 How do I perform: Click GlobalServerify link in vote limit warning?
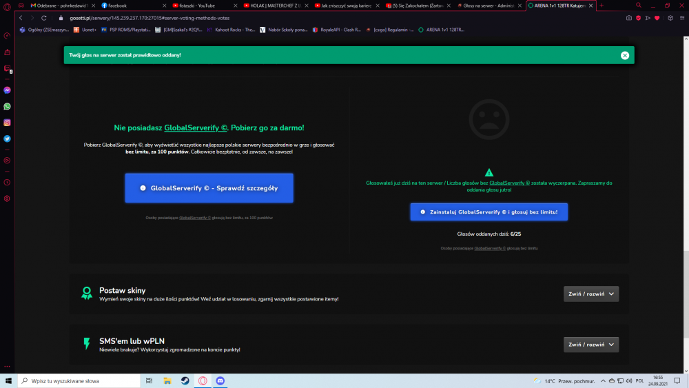tap(509, 183)
